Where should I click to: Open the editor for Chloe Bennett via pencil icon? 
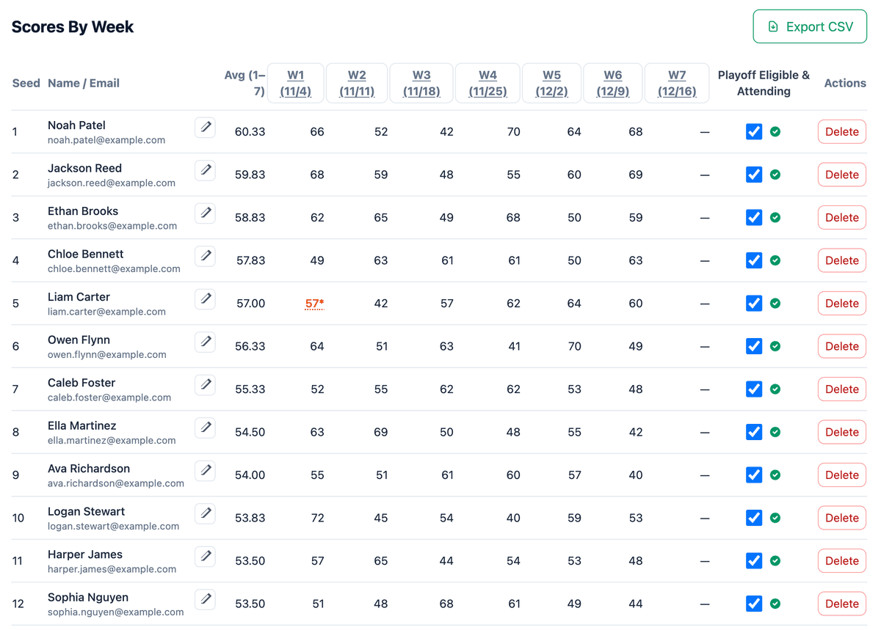point(206,256)
